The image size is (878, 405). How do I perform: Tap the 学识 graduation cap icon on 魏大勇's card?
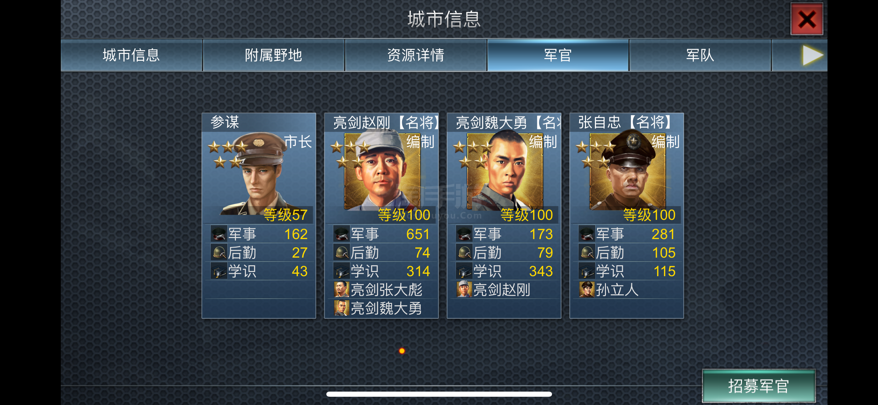tap(464, 271)
